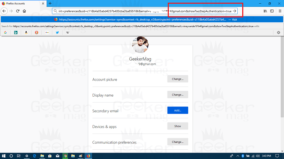This screenshot has height=159, width=284.
Task: Change the Account picture
Action: pos(178,79)
